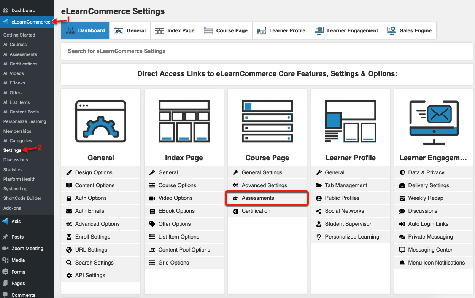This screenshot has width=475, height=298.
Task: Switch to the Learner Profile tab
Action: [x=281, y=30]
